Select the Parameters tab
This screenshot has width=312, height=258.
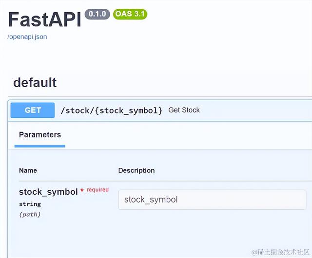(40, 134)
